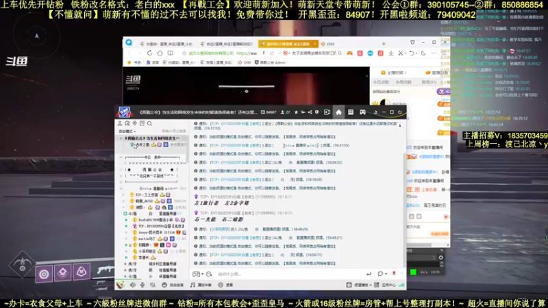Click the video play icon in YY title bar
The width and height of the screenshot is (548, 308).
click(x=327, y=112)
